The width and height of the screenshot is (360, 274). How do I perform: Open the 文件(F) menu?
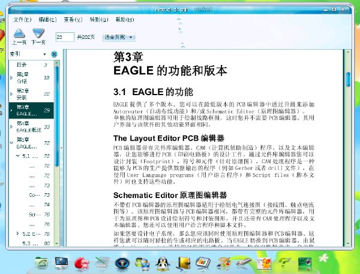click(22, 20)
